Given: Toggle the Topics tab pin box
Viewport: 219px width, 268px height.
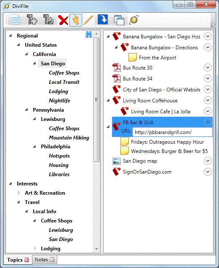Looking at the screenshot, I should click(x=27, y=260).
